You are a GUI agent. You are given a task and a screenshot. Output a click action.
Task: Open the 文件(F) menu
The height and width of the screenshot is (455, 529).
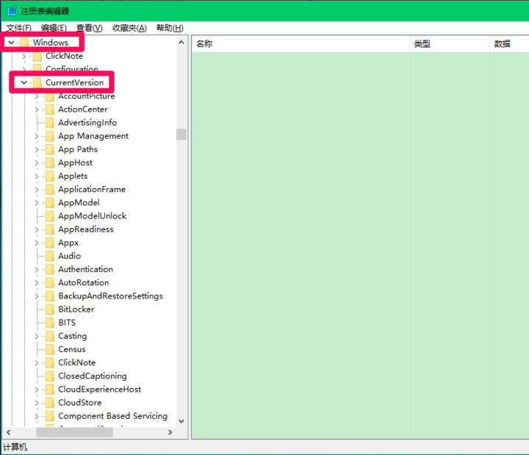click(18, 28)
